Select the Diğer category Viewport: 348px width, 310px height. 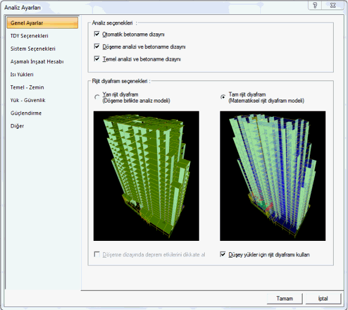point(17,126)
